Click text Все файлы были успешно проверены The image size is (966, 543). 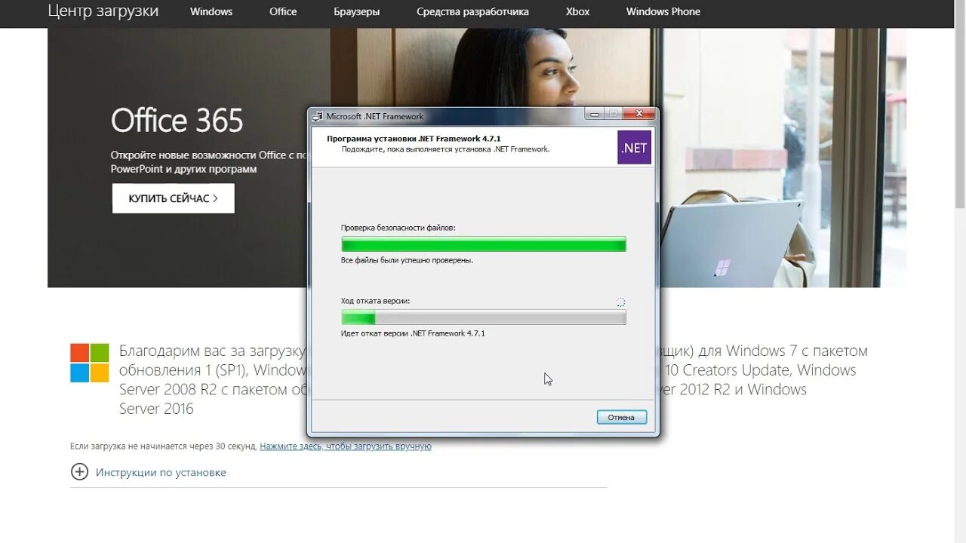[x=408, y=260]
